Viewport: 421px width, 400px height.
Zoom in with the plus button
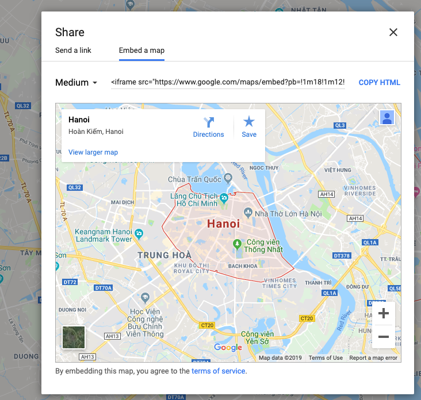pos(383,313)
